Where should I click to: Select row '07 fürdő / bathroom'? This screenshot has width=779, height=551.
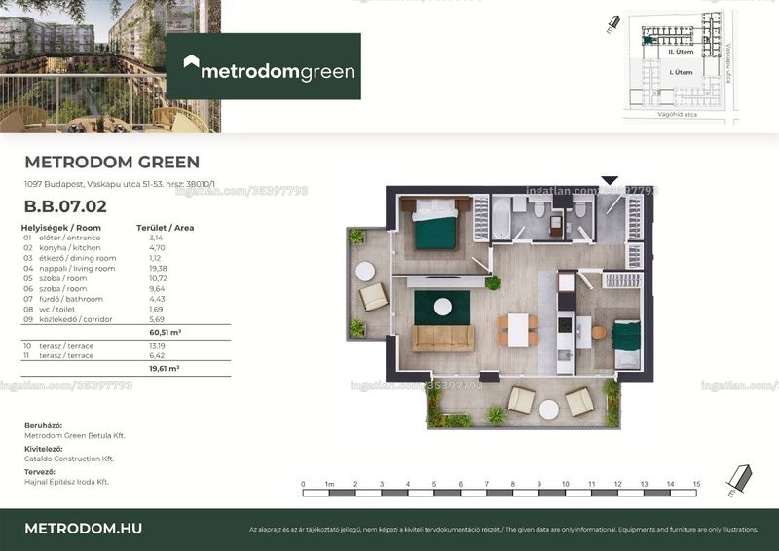click(x=94, y=299)
